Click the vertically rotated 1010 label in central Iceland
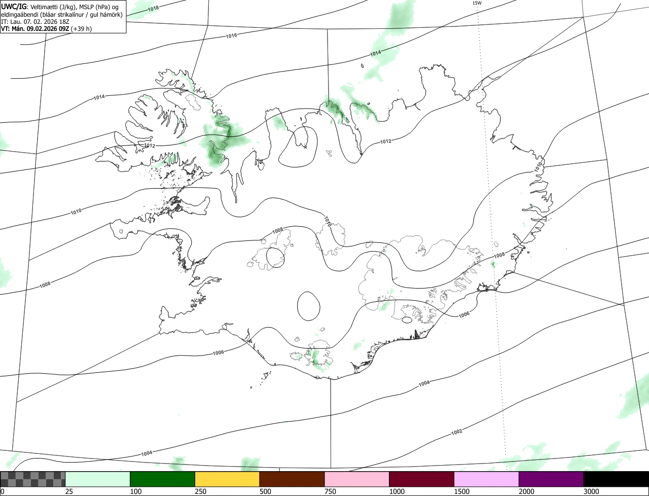The width and height of the screenshot is (649, 496). (328, 221)
